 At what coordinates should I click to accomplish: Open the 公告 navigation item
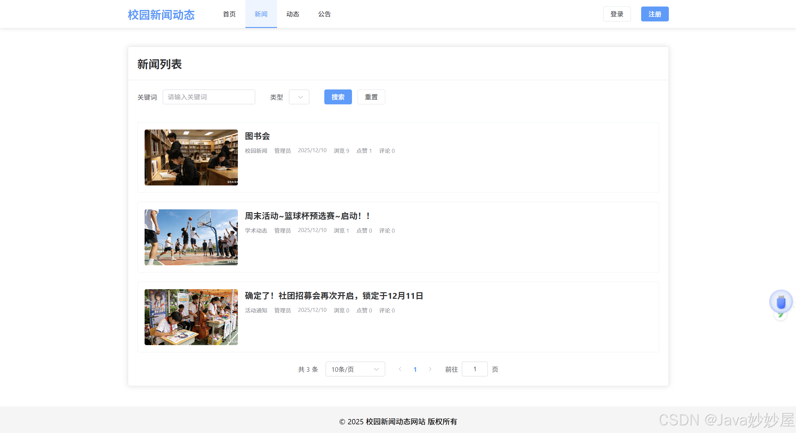tap(324, 14)
